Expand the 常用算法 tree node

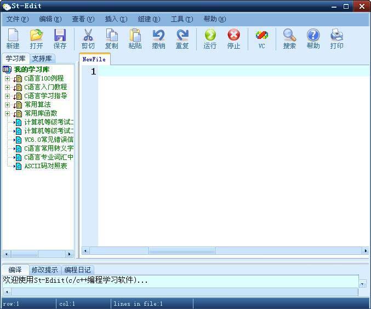pyautogui.click(x=7, y=105)
